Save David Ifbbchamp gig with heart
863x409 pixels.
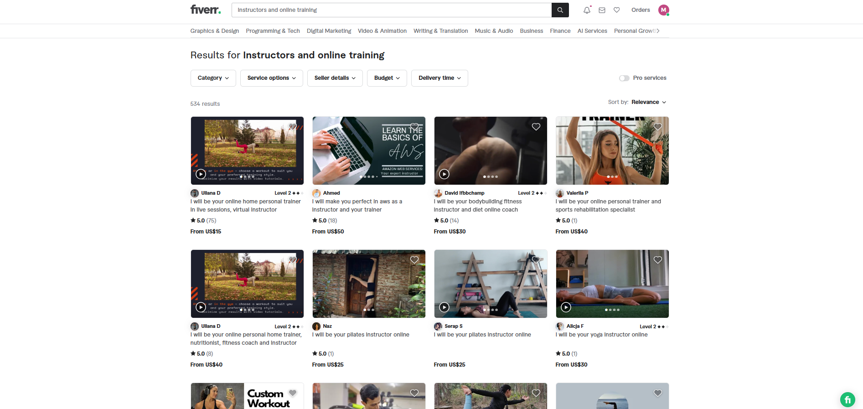tap(536, 127)
